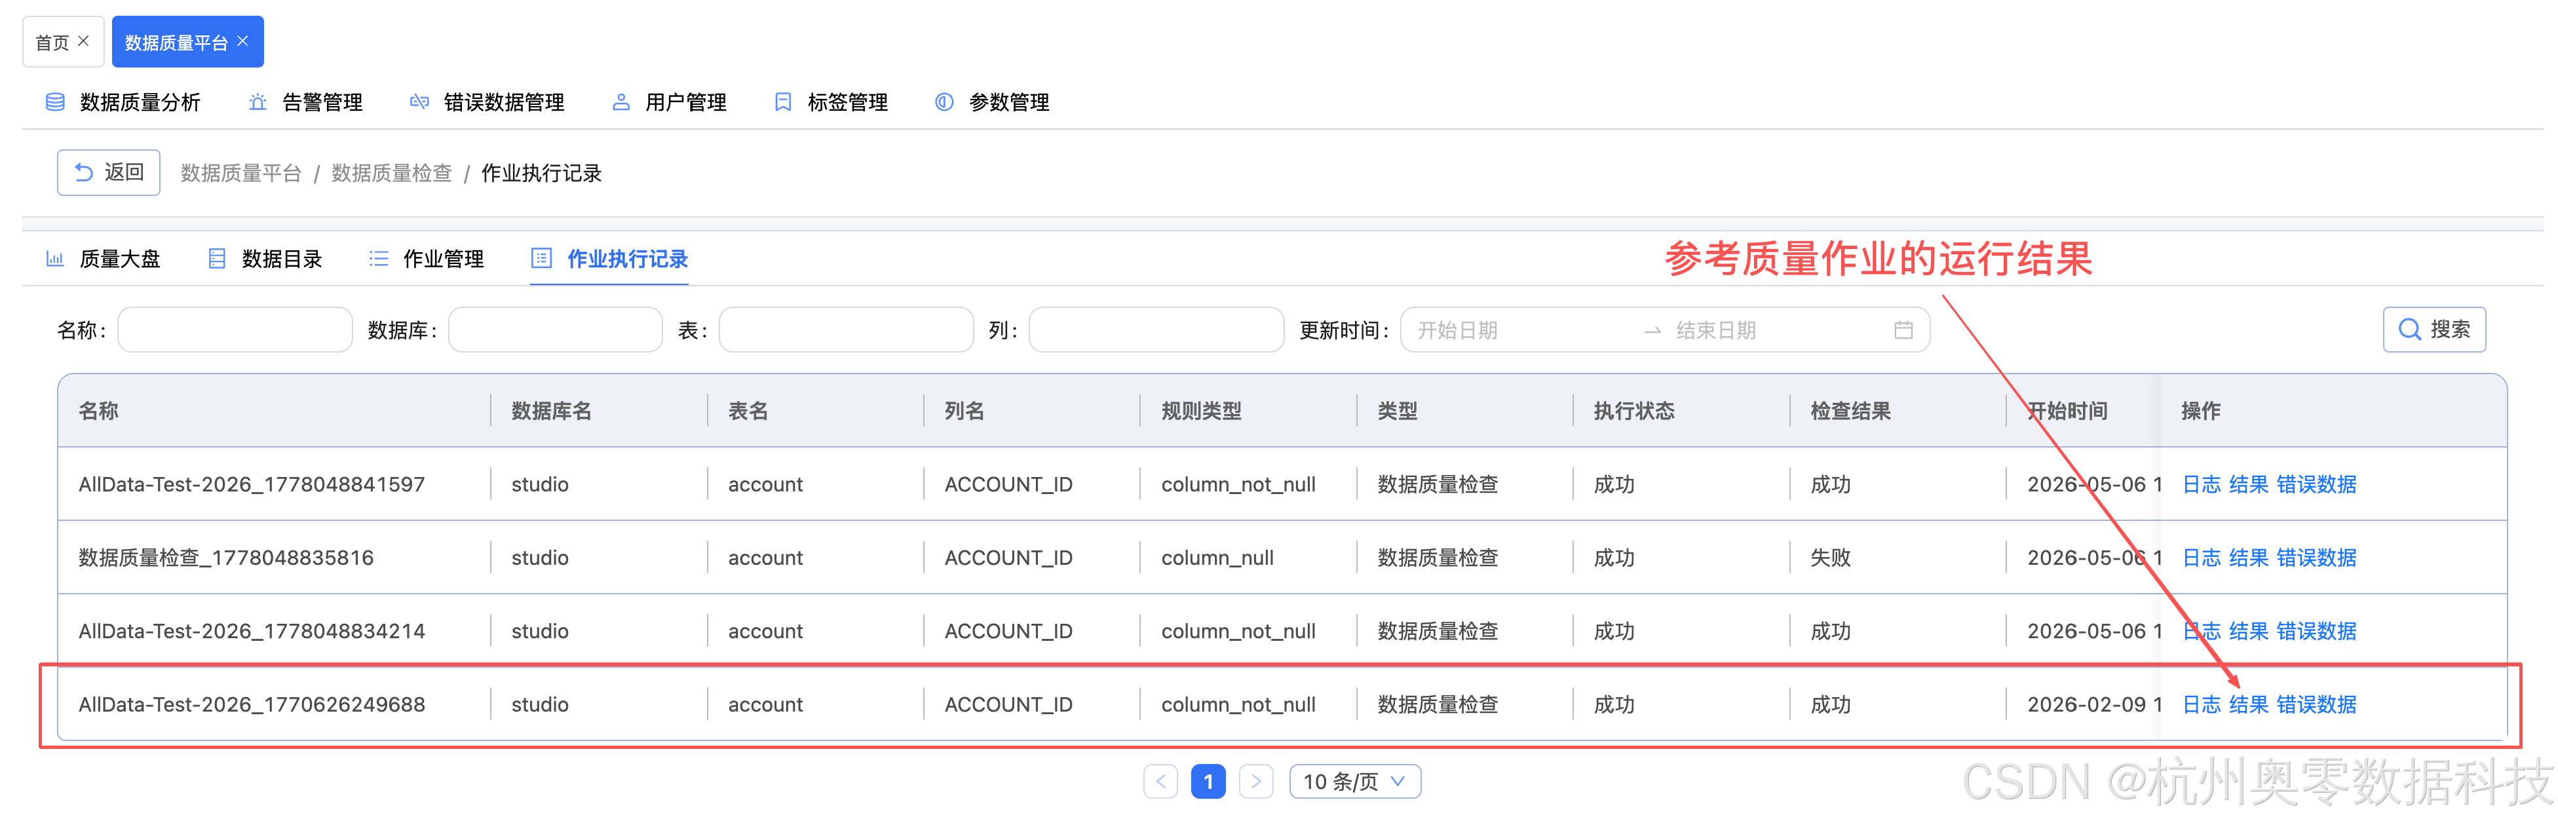Go to next page with right chevron
The image size is (2558, 823).
coord(1255,781)
